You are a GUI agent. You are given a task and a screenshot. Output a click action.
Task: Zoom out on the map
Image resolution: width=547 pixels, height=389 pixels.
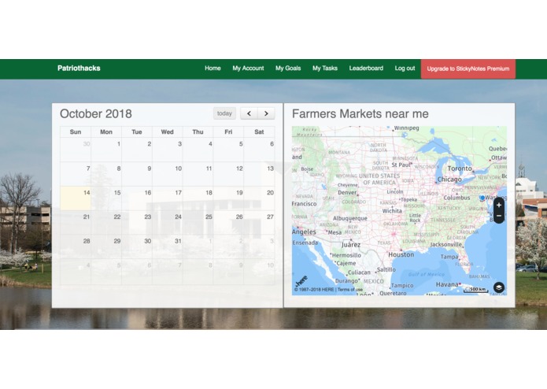pos(499,216)
